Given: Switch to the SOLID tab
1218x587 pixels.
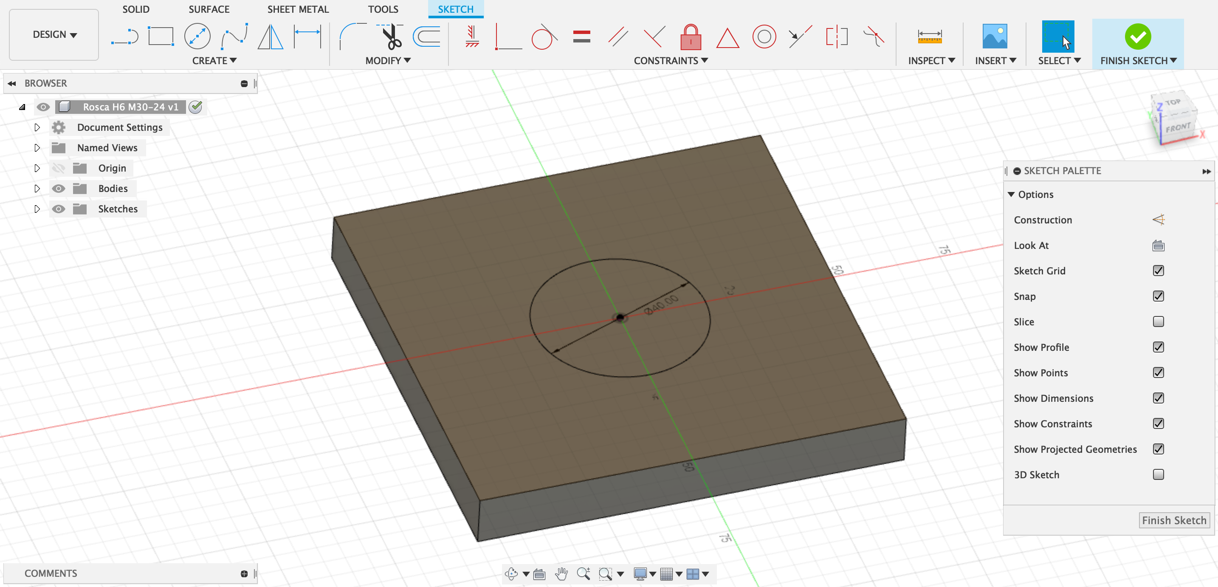Looking at the screenshot, I should click(136, 9).
